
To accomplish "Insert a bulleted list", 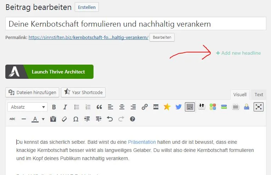I will pos(77,107).
